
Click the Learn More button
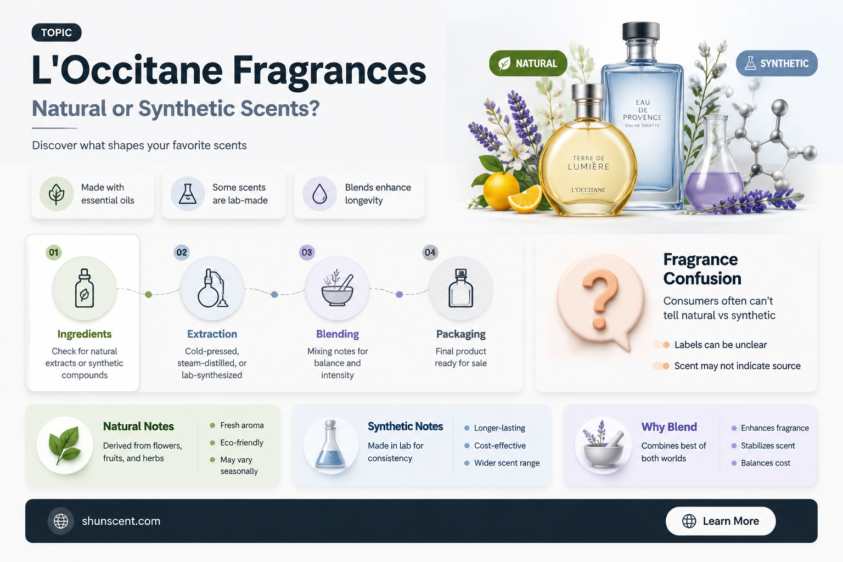[x=721, y=521]
